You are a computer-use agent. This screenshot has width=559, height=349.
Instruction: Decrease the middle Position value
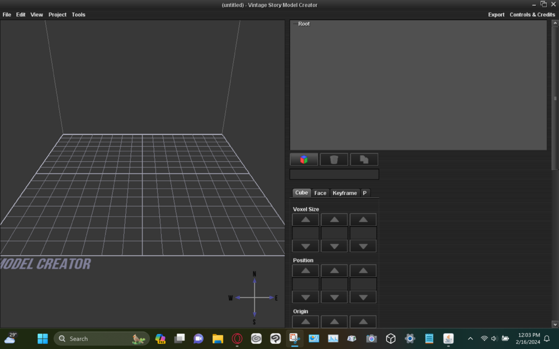click(x=334, y=297)
